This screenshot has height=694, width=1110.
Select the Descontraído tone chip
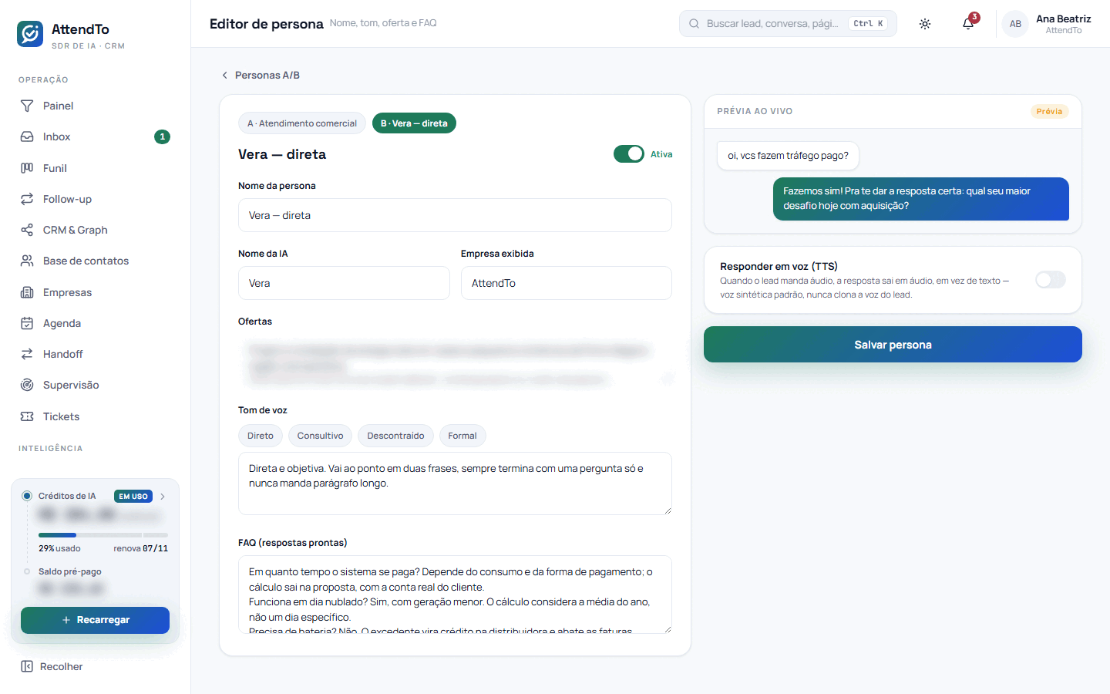click(x=395, y=436)
